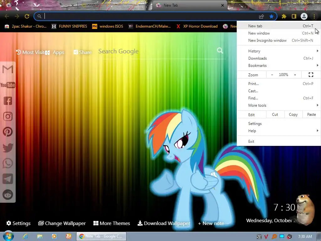Select New tab in the Chrome menu
The image size is (321, 241).
[x=279, y=26]
